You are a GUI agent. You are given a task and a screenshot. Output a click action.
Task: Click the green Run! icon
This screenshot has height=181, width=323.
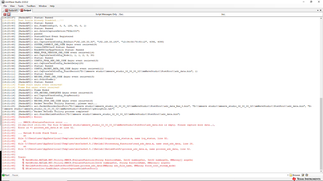tap(3, 175)
